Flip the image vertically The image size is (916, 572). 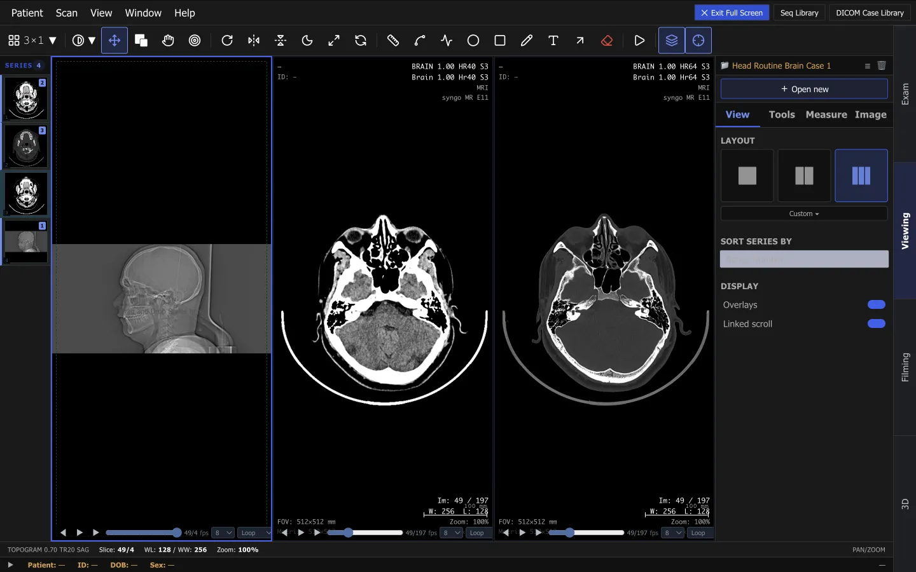pos(281,41)
